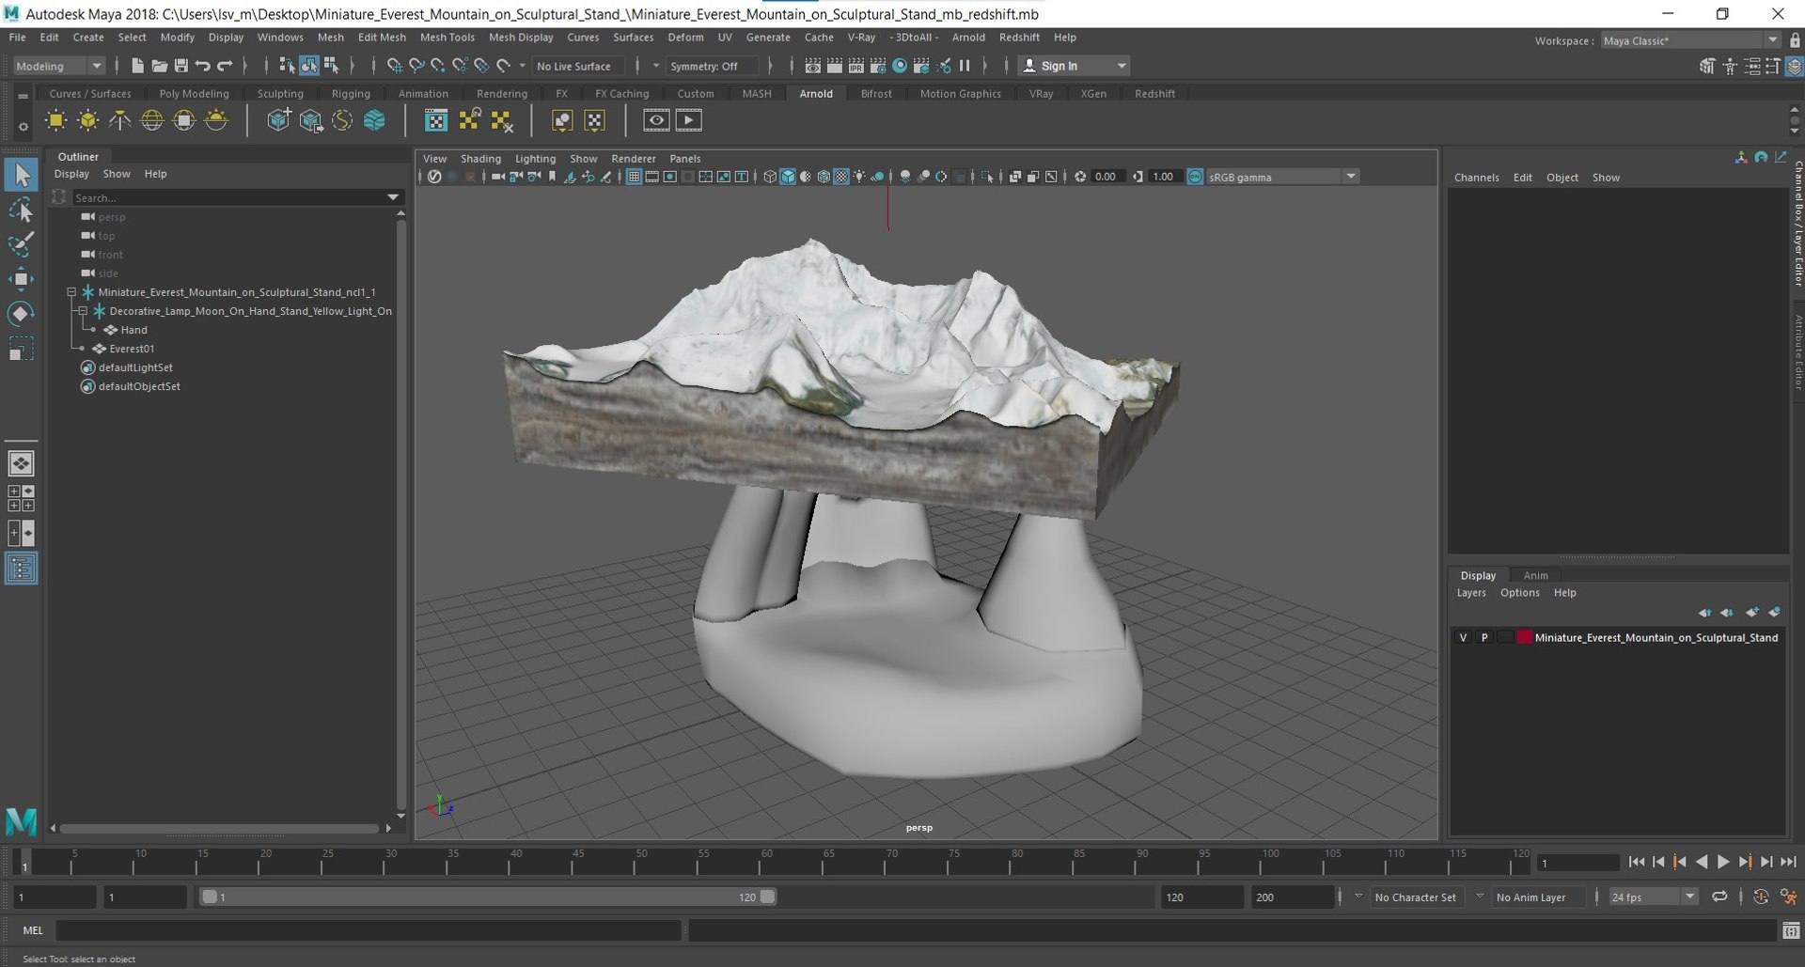The image size is (1805, 967).
Task: Click the New Scene icon
Action: (137, 66)
